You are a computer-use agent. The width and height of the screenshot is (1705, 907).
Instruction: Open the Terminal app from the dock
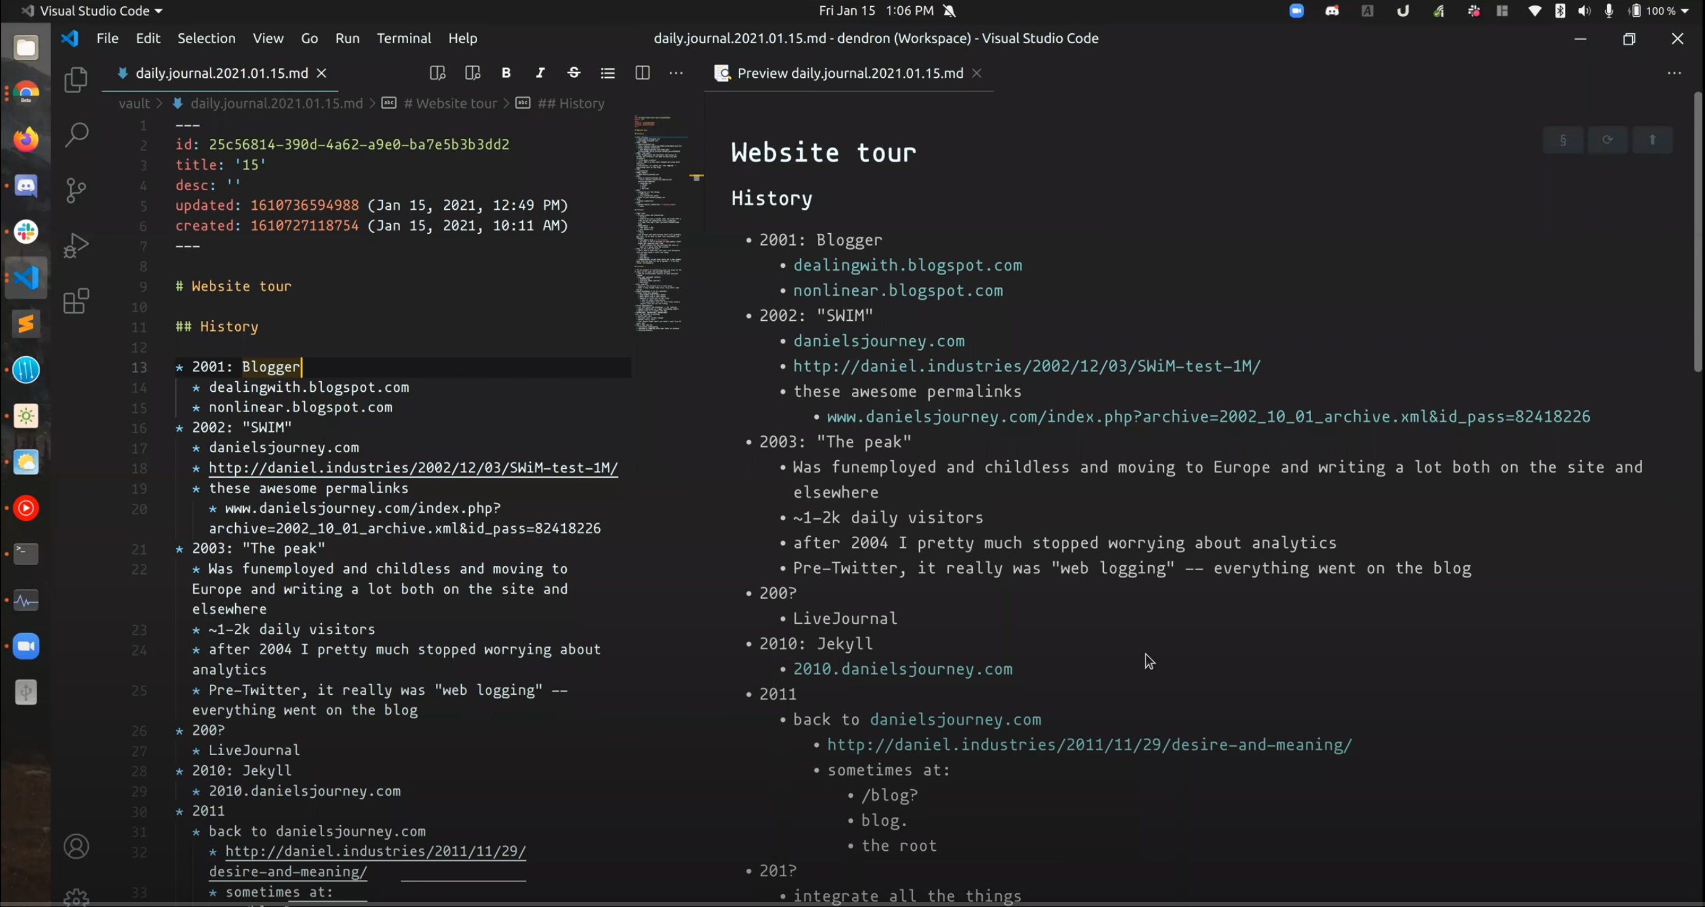click(26, 553)
